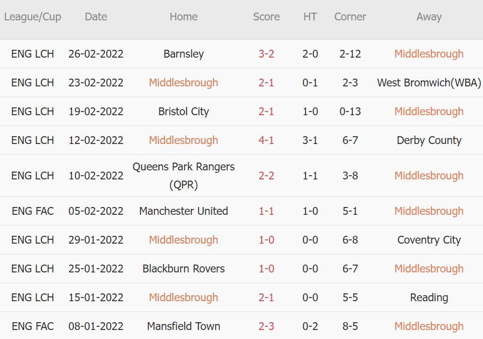Viewport: 483px width, 339px height.
Task: Select ENG FAC in Mansfield Town row
Action: click(x=32, y=326)
